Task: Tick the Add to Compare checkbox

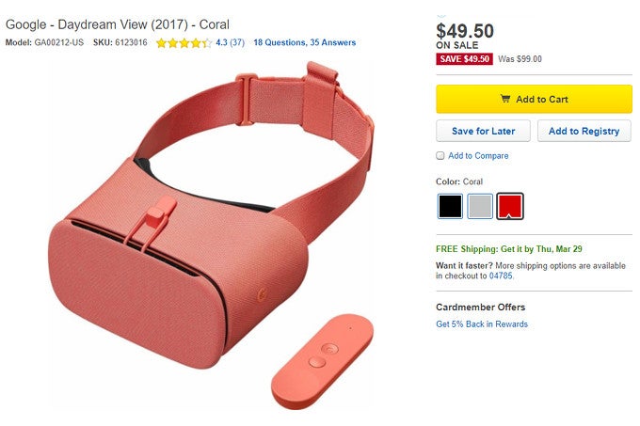Action: [440, 156]
